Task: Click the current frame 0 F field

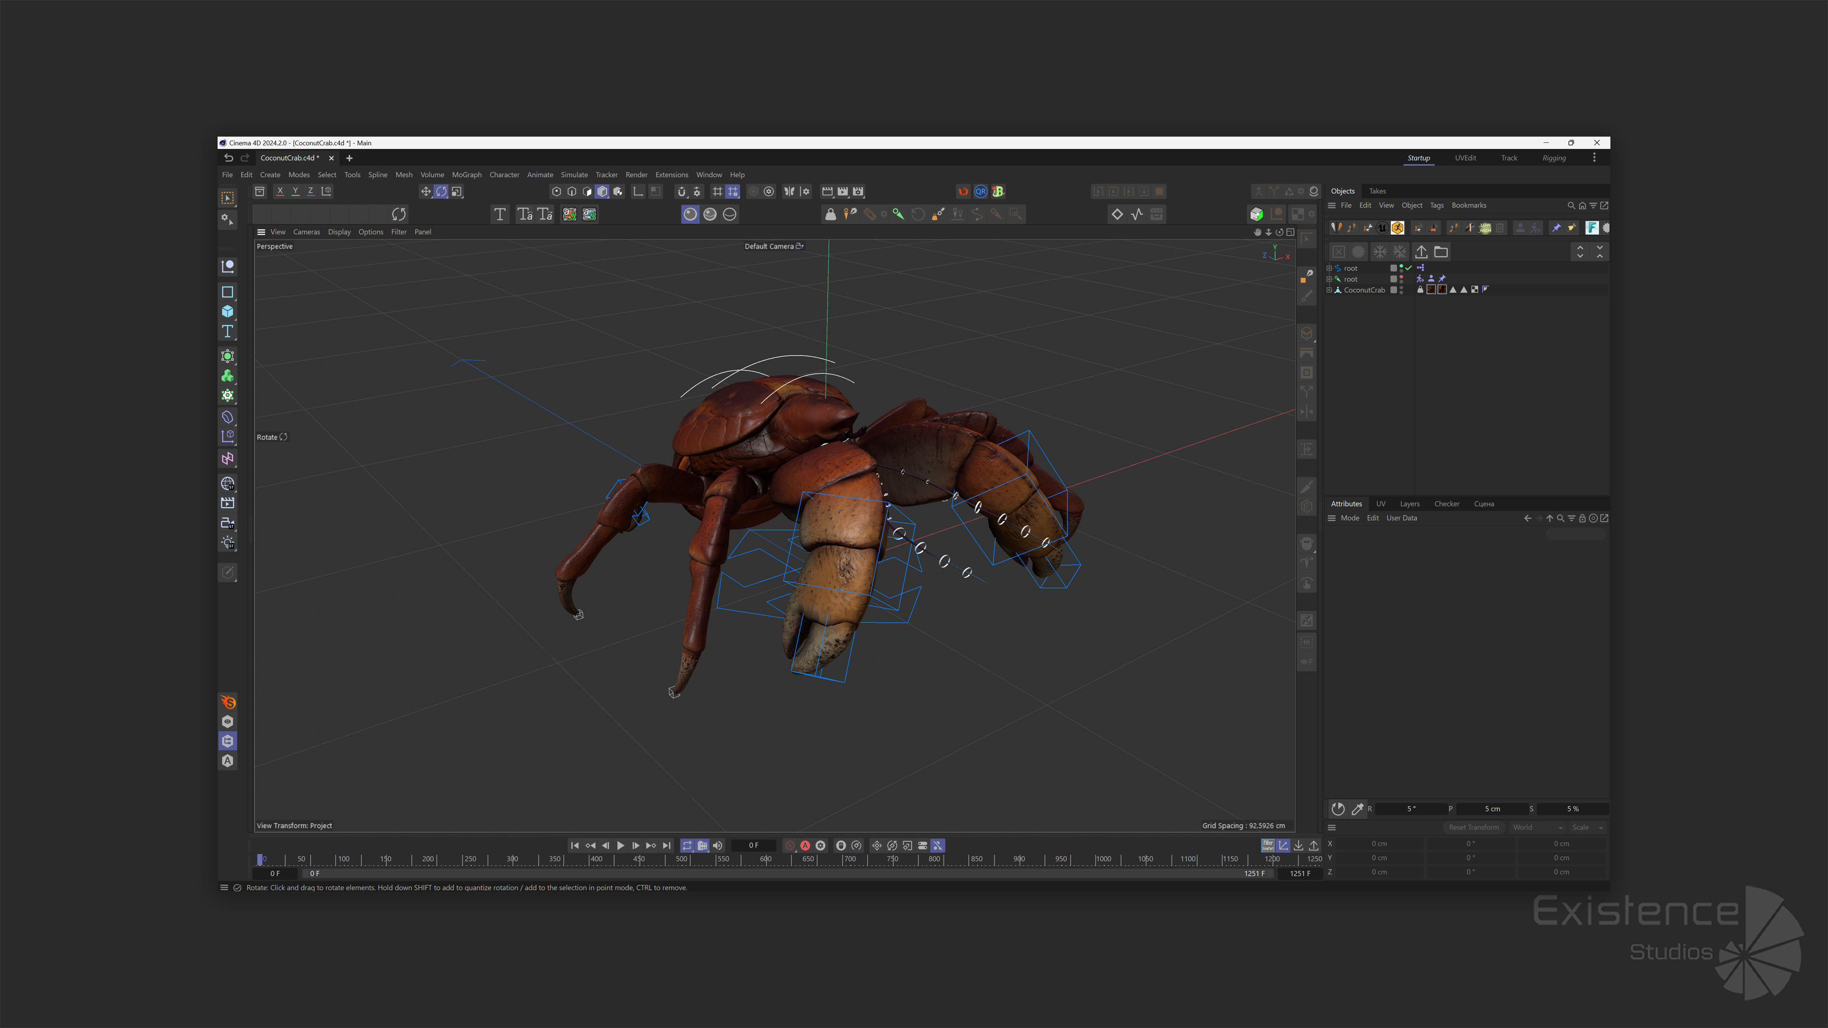Action: [x=754, y=846]
